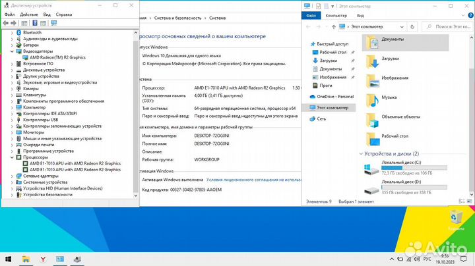
Task: Select Быстрый доступ in Explorer sidebar
Action: (x=330, y=44)
